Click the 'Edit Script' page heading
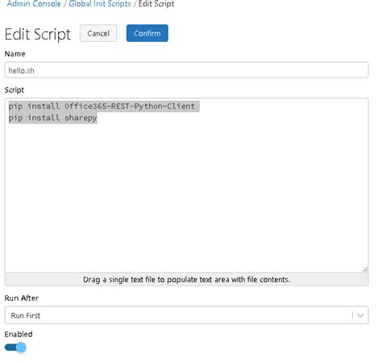 coord(38,35)
